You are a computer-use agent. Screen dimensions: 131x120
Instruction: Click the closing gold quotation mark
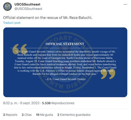tap(108, 74)
